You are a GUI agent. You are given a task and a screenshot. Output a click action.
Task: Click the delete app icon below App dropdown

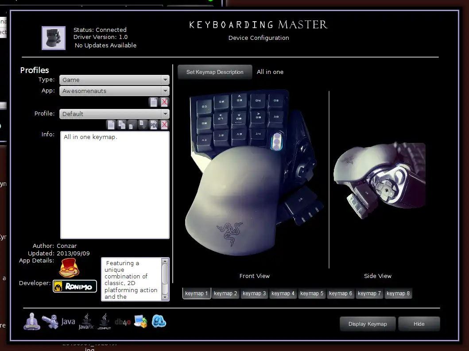(x=164, y=102)
